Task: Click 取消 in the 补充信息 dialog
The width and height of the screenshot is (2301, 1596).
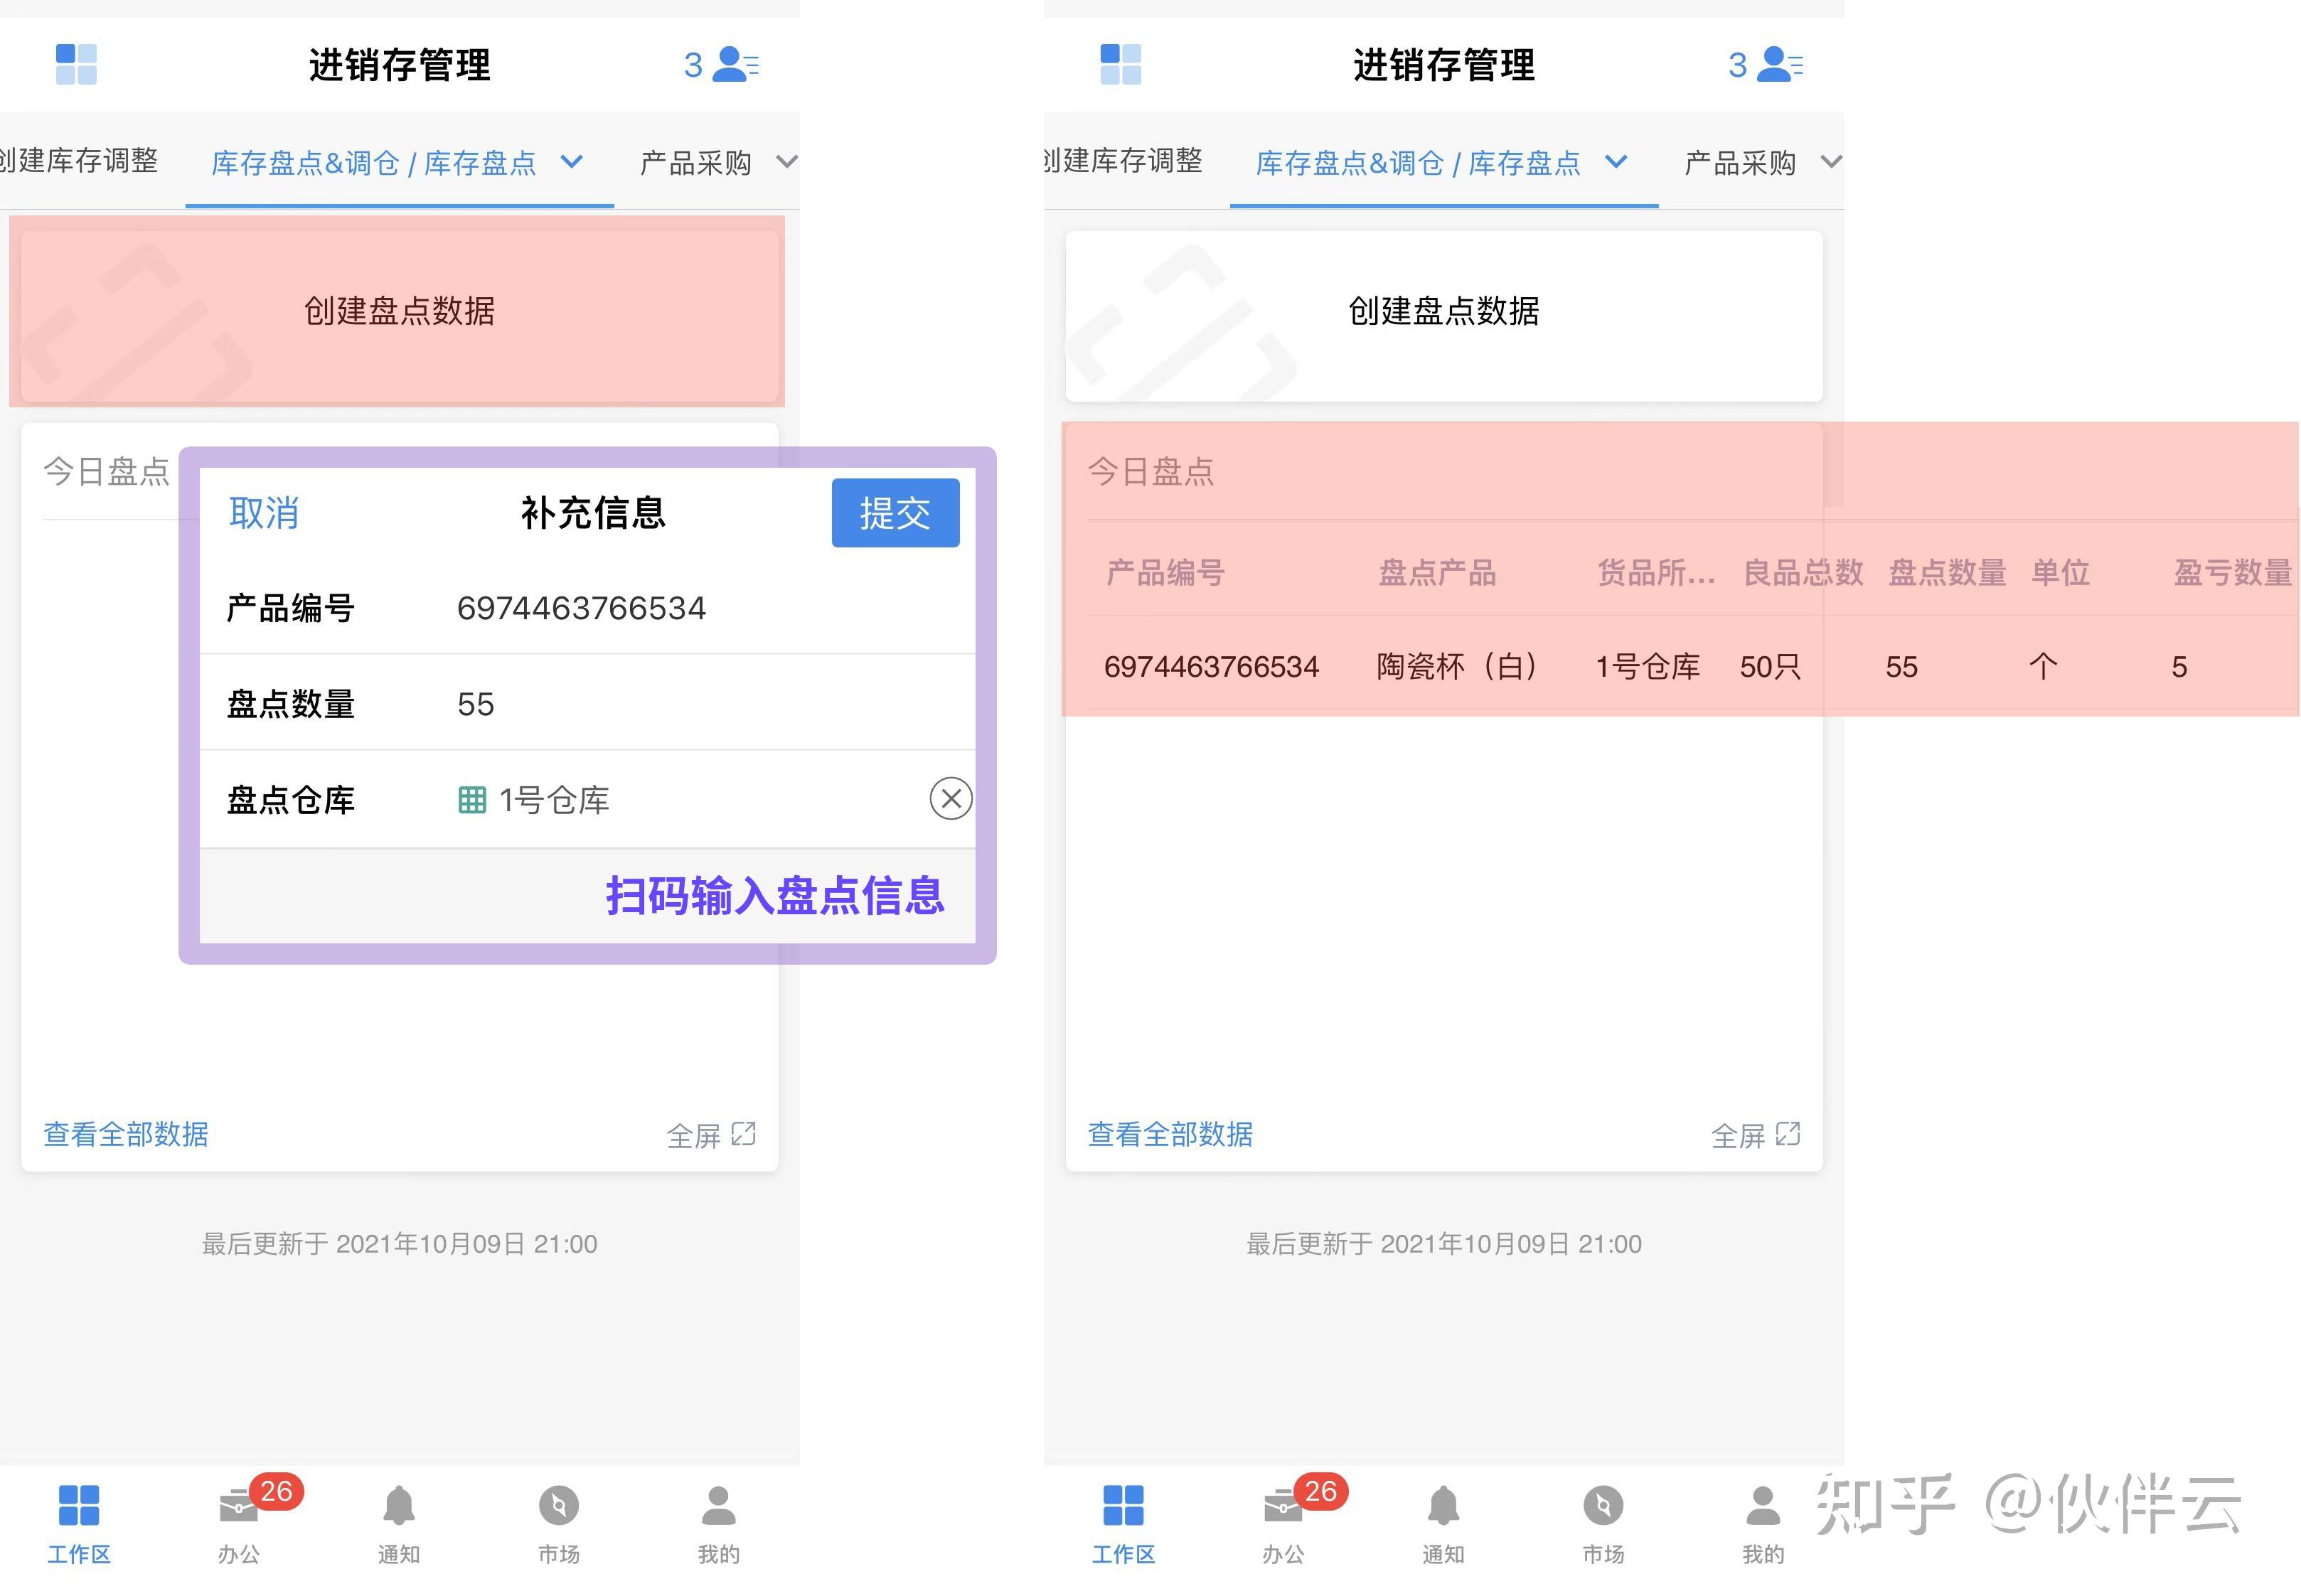Action: (264, 513)
